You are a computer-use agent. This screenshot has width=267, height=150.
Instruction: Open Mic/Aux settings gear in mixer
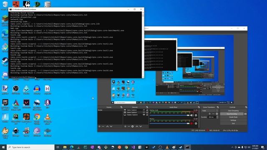(x=196, y=123)
